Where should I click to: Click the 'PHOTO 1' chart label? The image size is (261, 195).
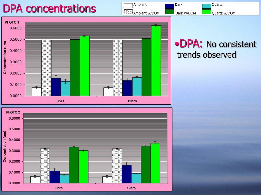pyautogui.click(x=12, y=22)
